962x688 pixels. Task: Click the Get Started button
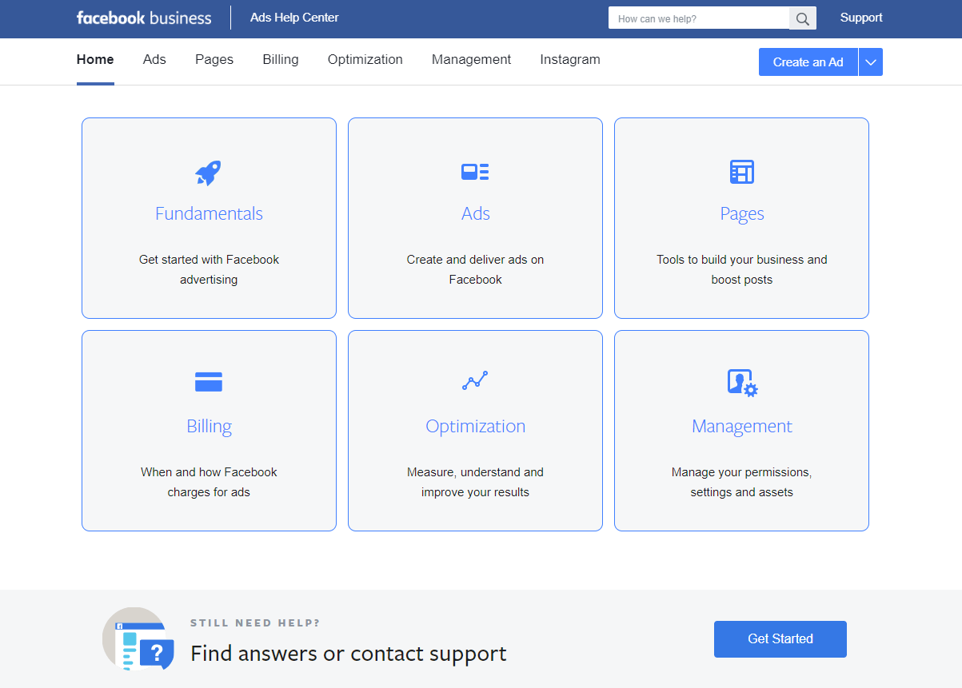click(x=780, y=639)
